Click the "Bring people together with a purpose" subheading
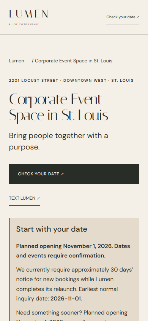Image resolution: width=148 pixels, height=321 pixels. click(x=58, y=141)
